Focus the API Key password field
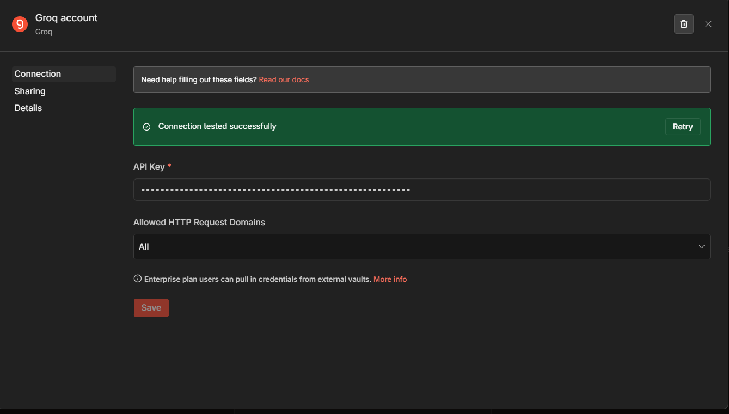 pos(421,189)
